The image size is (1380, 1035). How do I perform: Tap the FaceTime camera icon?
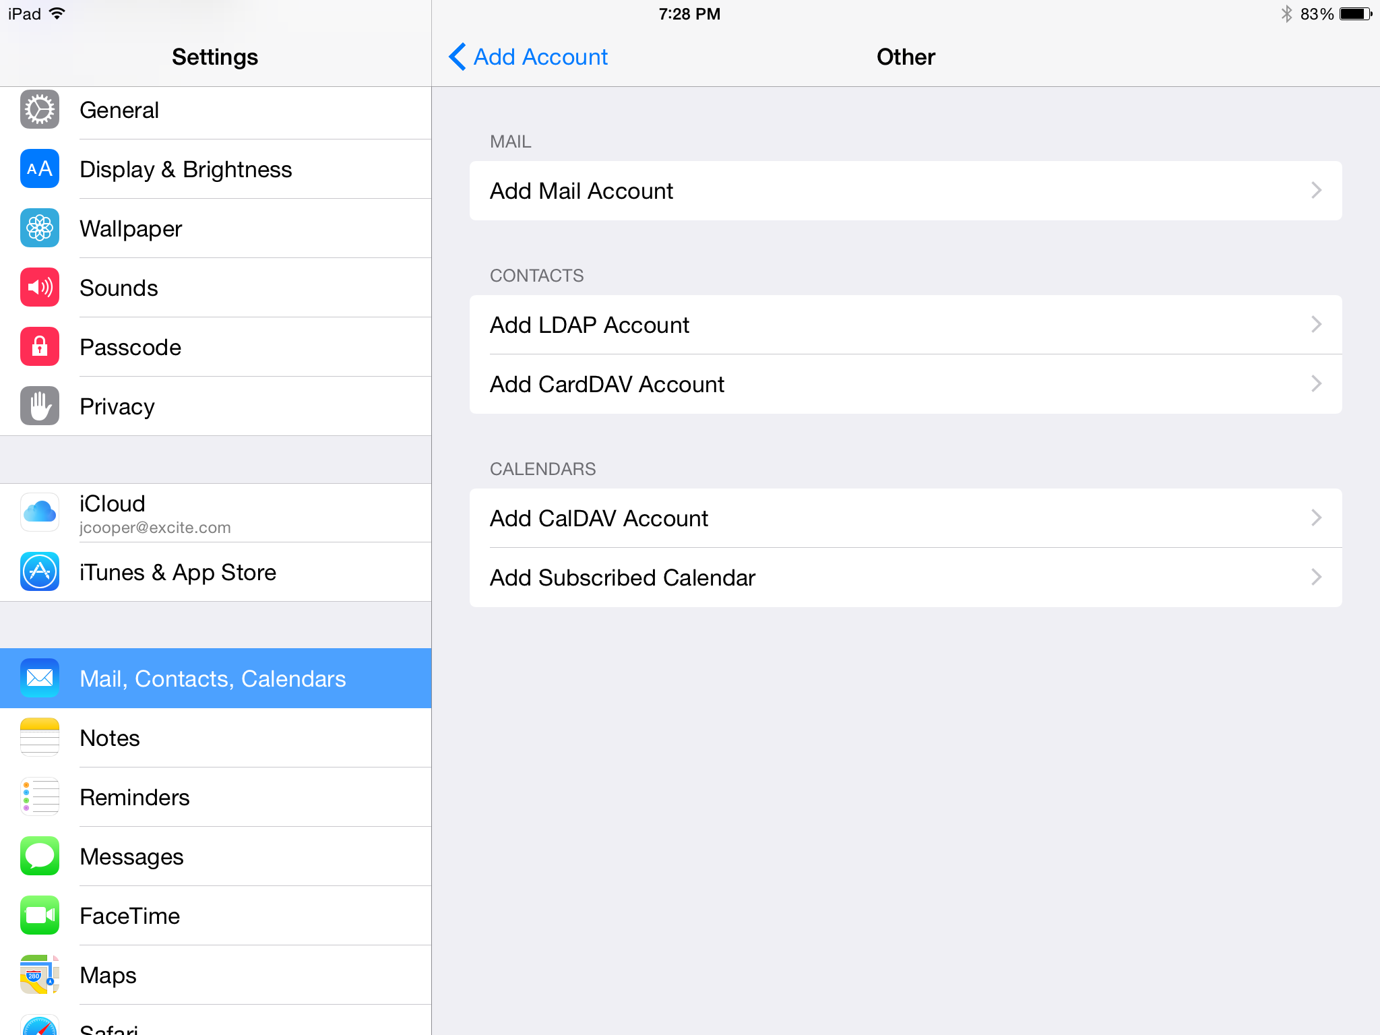point(40,916)
